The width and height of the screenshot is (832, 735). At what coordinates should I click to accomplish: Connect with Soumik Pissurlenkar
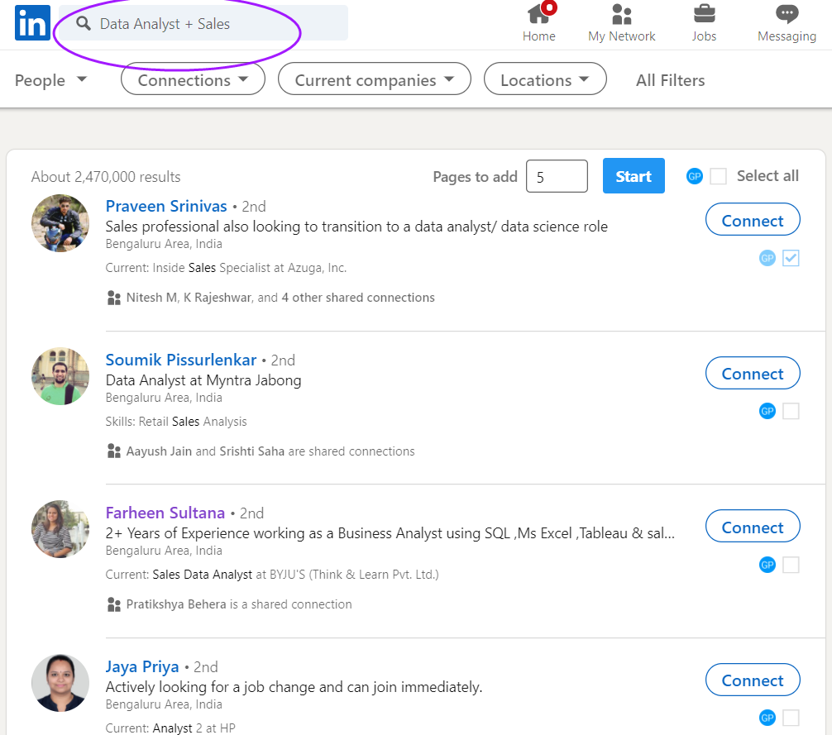click(x=753, y=374)
